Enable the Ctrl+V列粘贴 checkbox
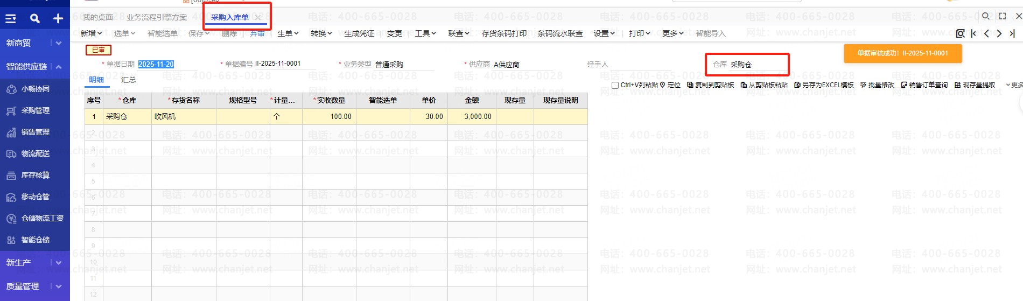This screenshot has width=1023, height=301. point(615,86)
